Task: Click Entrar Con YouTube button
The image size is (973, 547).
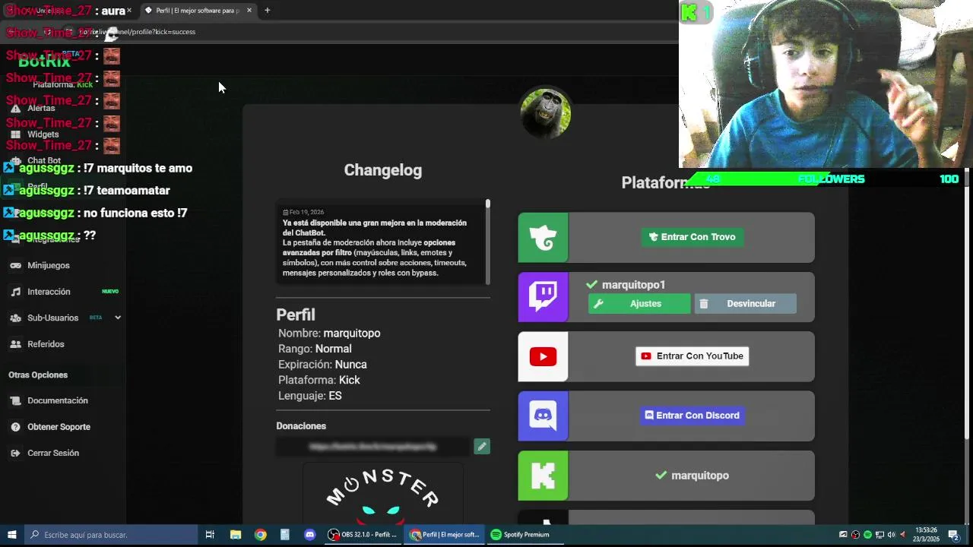Action: (x=692, y=356)
